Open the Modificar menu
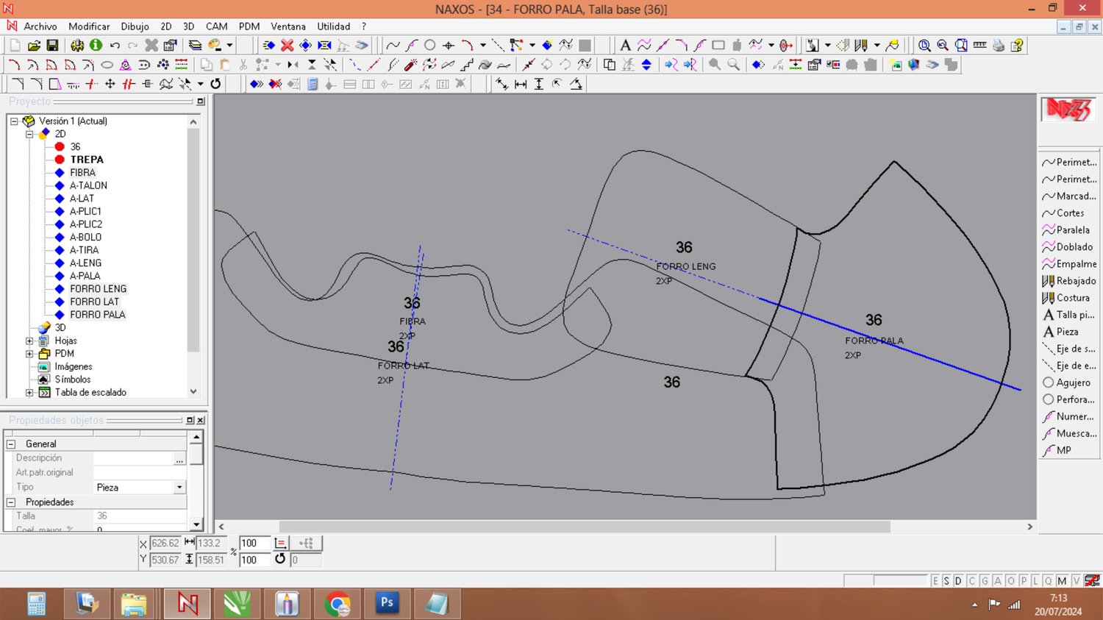Viewport: 1103px width, 620px height. tap(89, 26)
